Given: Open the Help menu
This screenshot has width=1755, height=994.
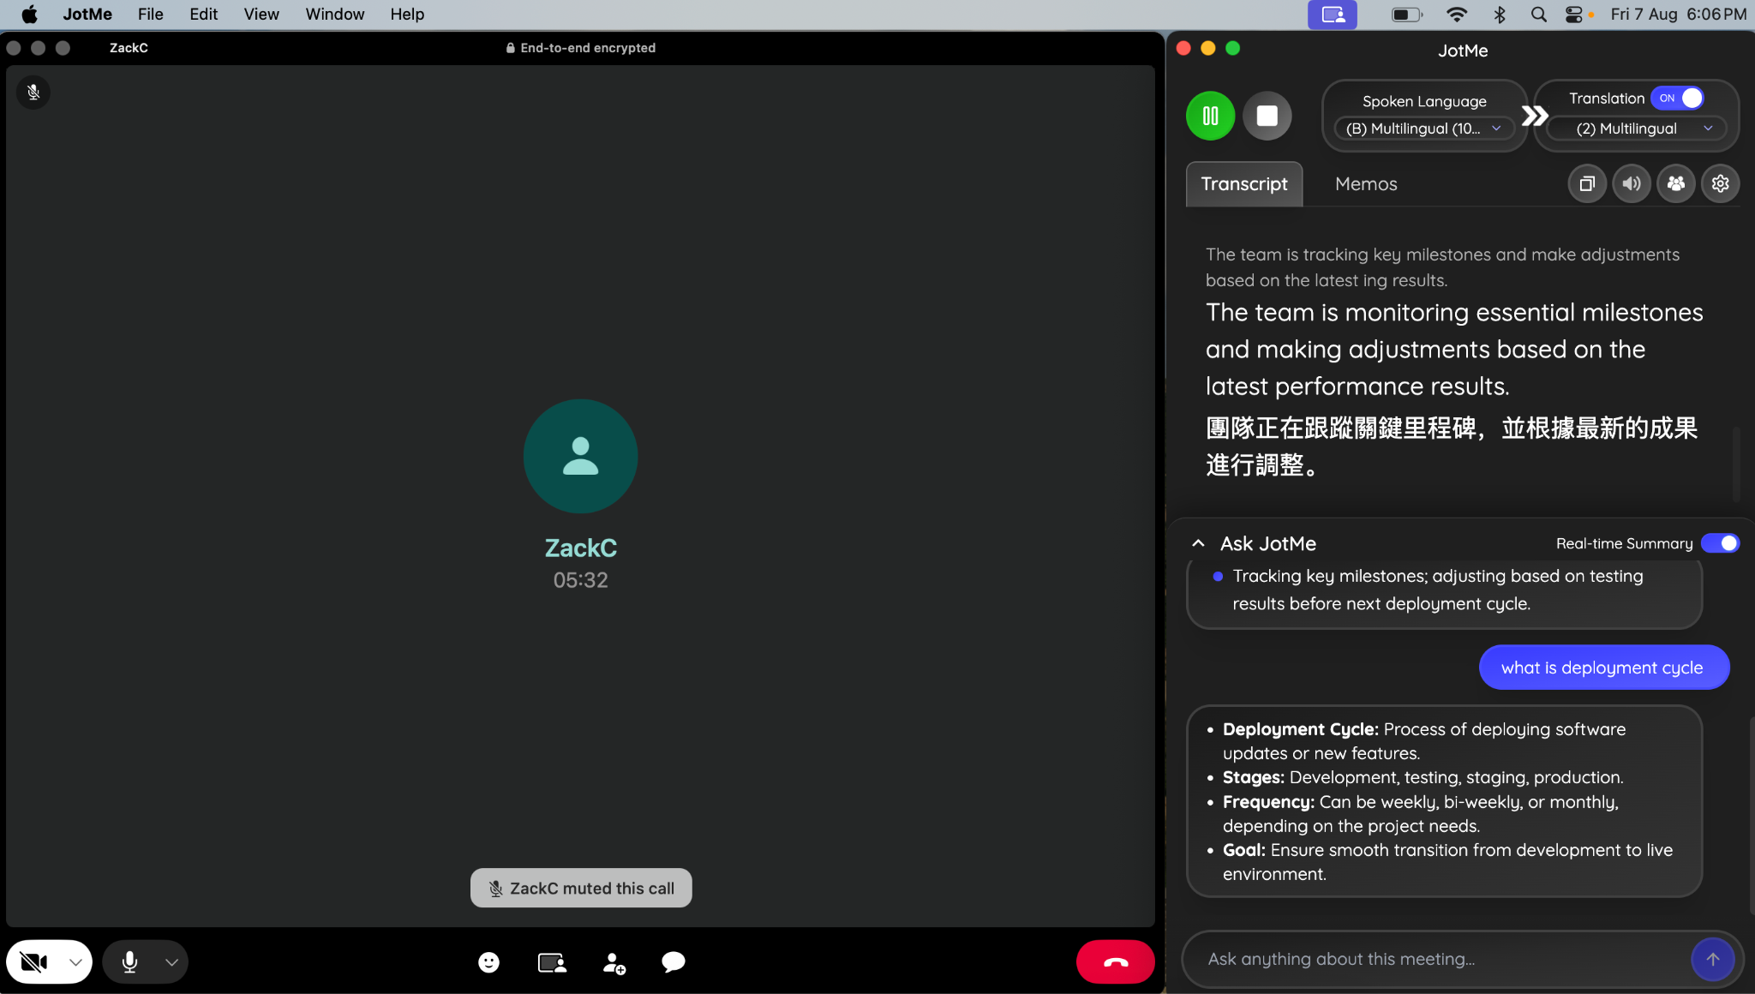Looking at the screenshot, I should point(407,15).
